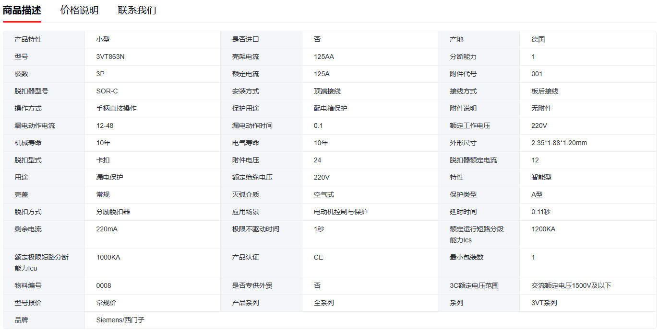Click the model value 3VT863N
658x330 pixels.
(111, 57)
